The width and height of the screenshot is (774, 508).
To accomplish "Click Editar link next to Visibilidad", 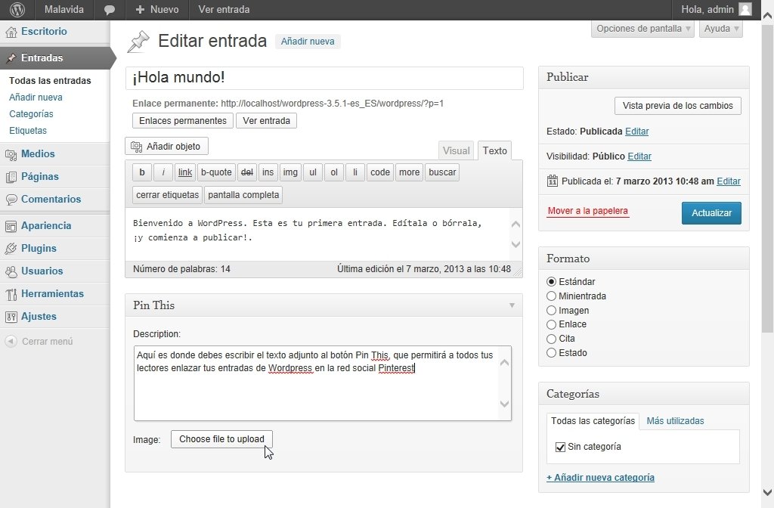I will tap(639, 156).
